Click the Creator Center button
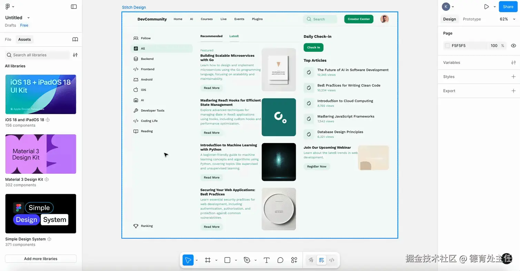 359,19
